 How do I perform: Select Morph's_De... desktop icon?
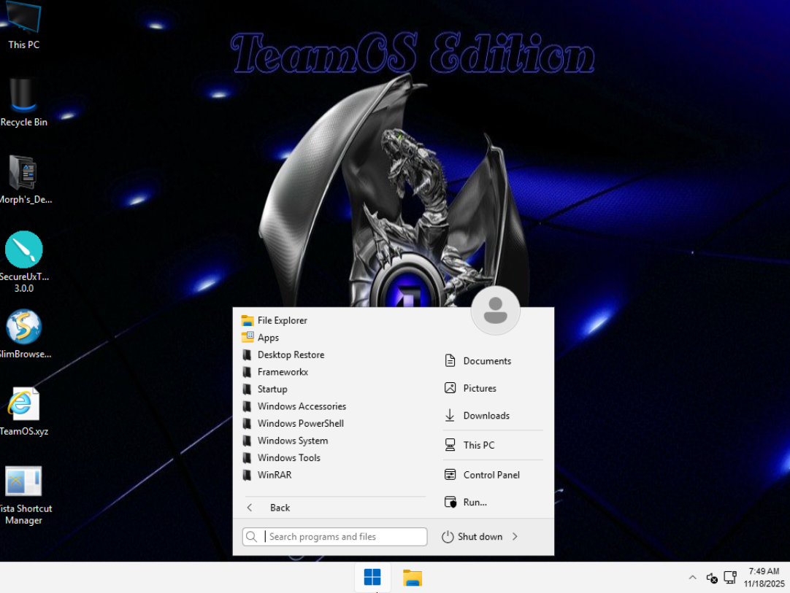point(23,179)
